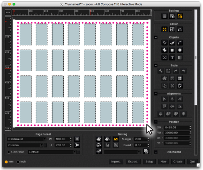The height and width of the screenshot is (170, 203).
Task: Click the grid settings icon under Settings
Action: point(165,16)
